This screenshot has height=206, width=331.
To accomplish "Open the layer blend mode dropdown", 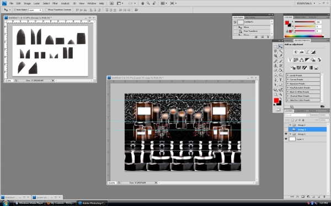I will point(297,115).
